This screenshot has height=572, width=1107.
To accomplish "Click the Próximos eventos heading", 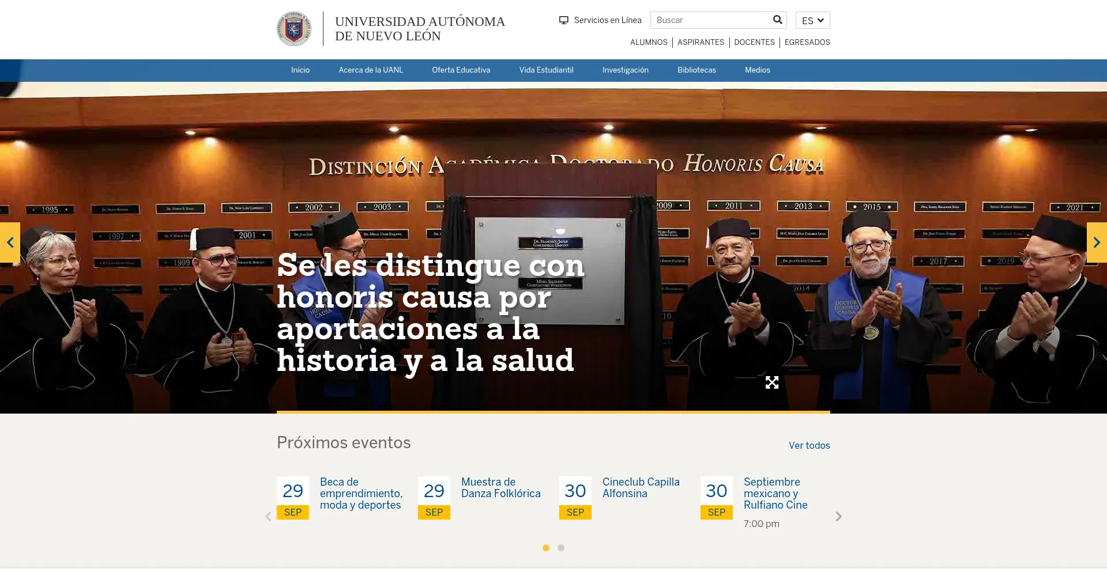I will coord(344,443).
